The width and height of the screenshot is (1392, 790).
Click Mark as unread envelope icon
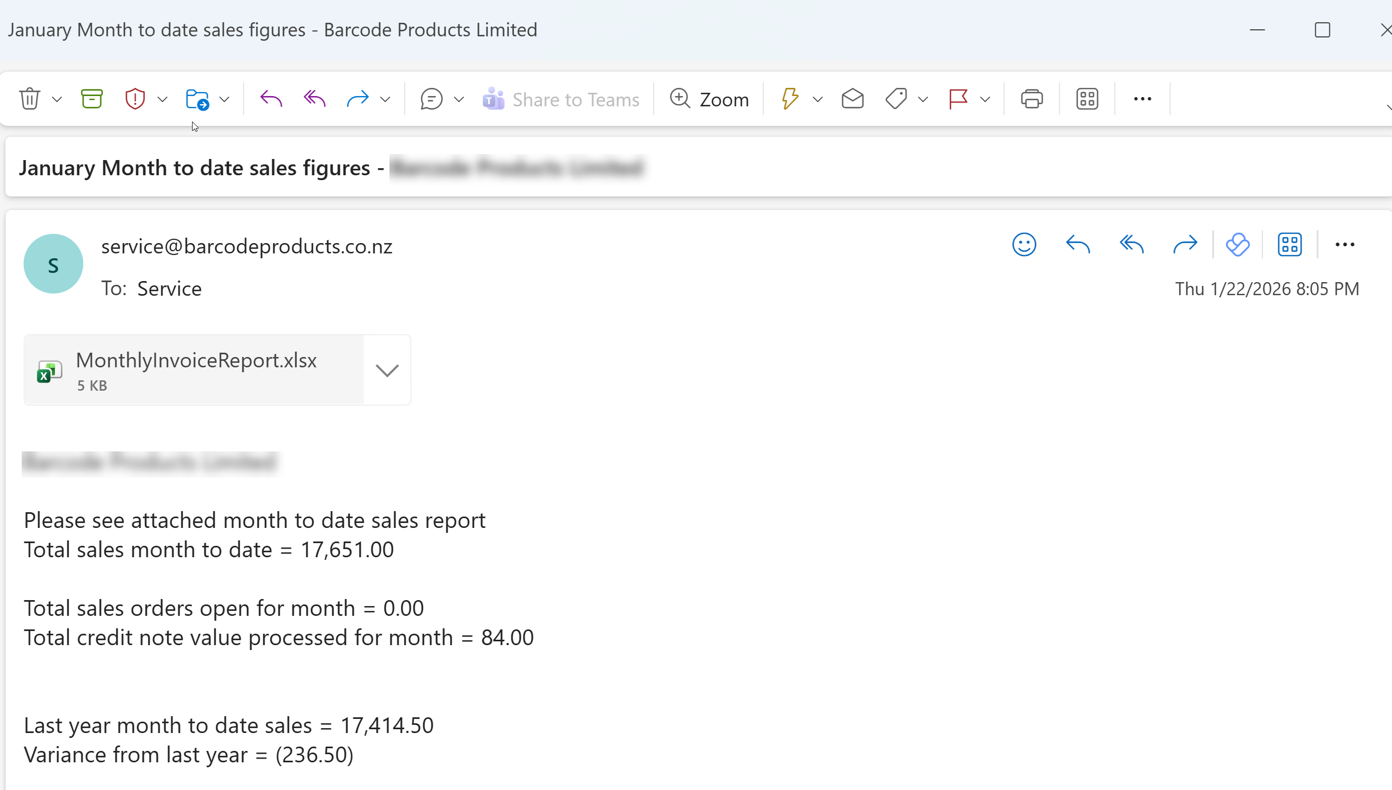(x=852, y=99)
